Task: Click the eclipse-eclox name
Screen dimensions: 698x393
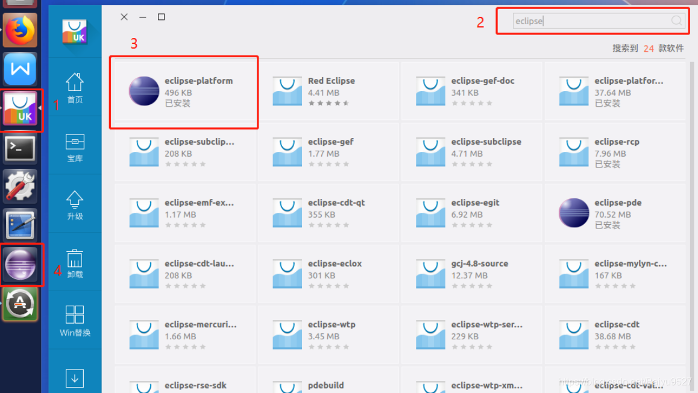Action: pyautogui.click(x=335, y=264)
